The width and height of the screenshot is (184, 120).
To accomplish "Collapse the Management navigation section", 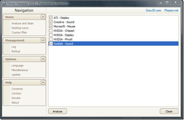I will (x=43, y=40).
